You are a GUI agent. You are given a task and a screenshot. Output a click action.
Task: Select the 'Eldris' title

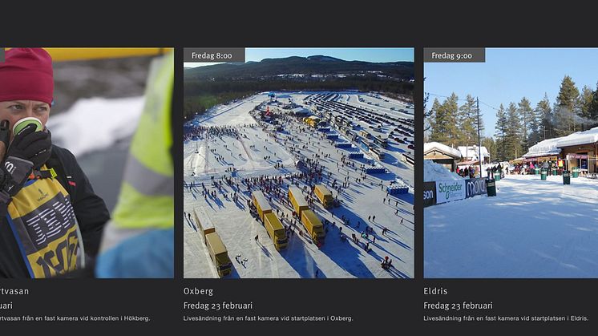point(435,291)
